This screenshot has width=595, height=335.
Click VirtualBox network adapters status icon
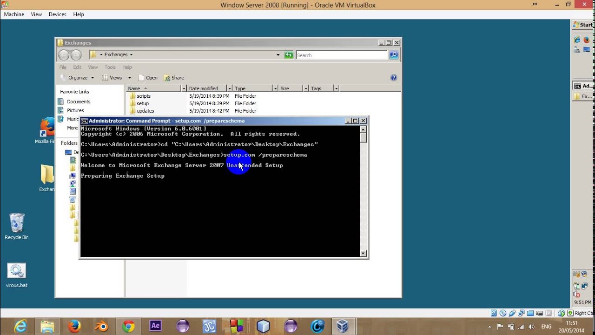pos(521,313)
